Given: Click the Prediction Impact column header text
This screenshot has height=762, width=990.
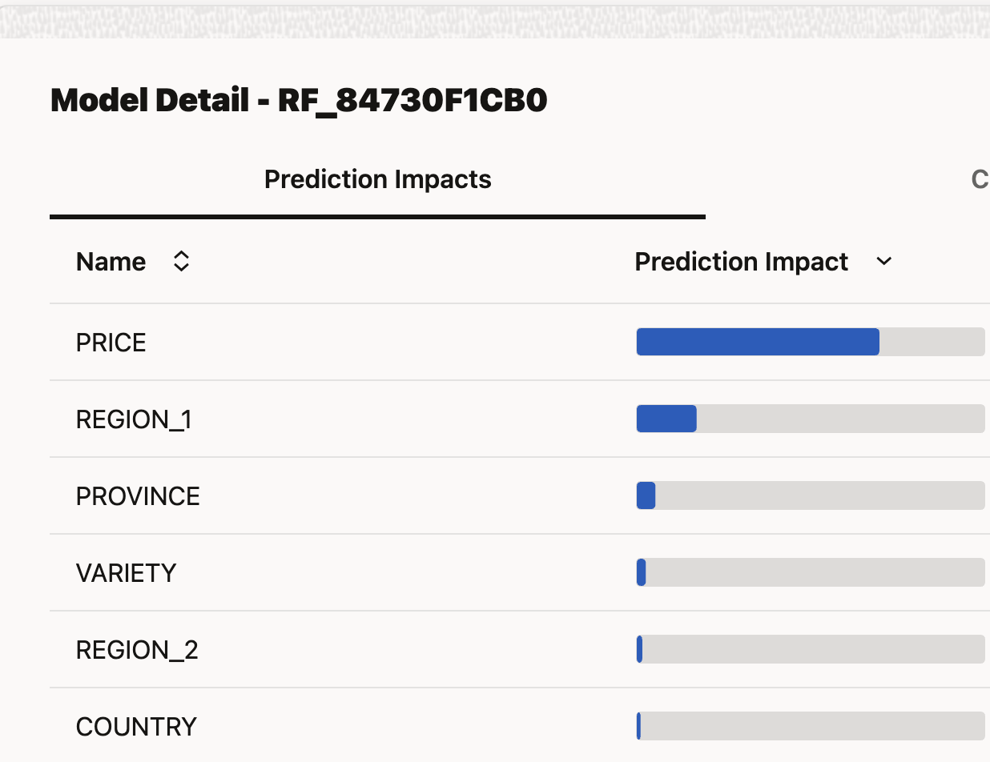Looking at the screenshot, I should coord(741,262).
